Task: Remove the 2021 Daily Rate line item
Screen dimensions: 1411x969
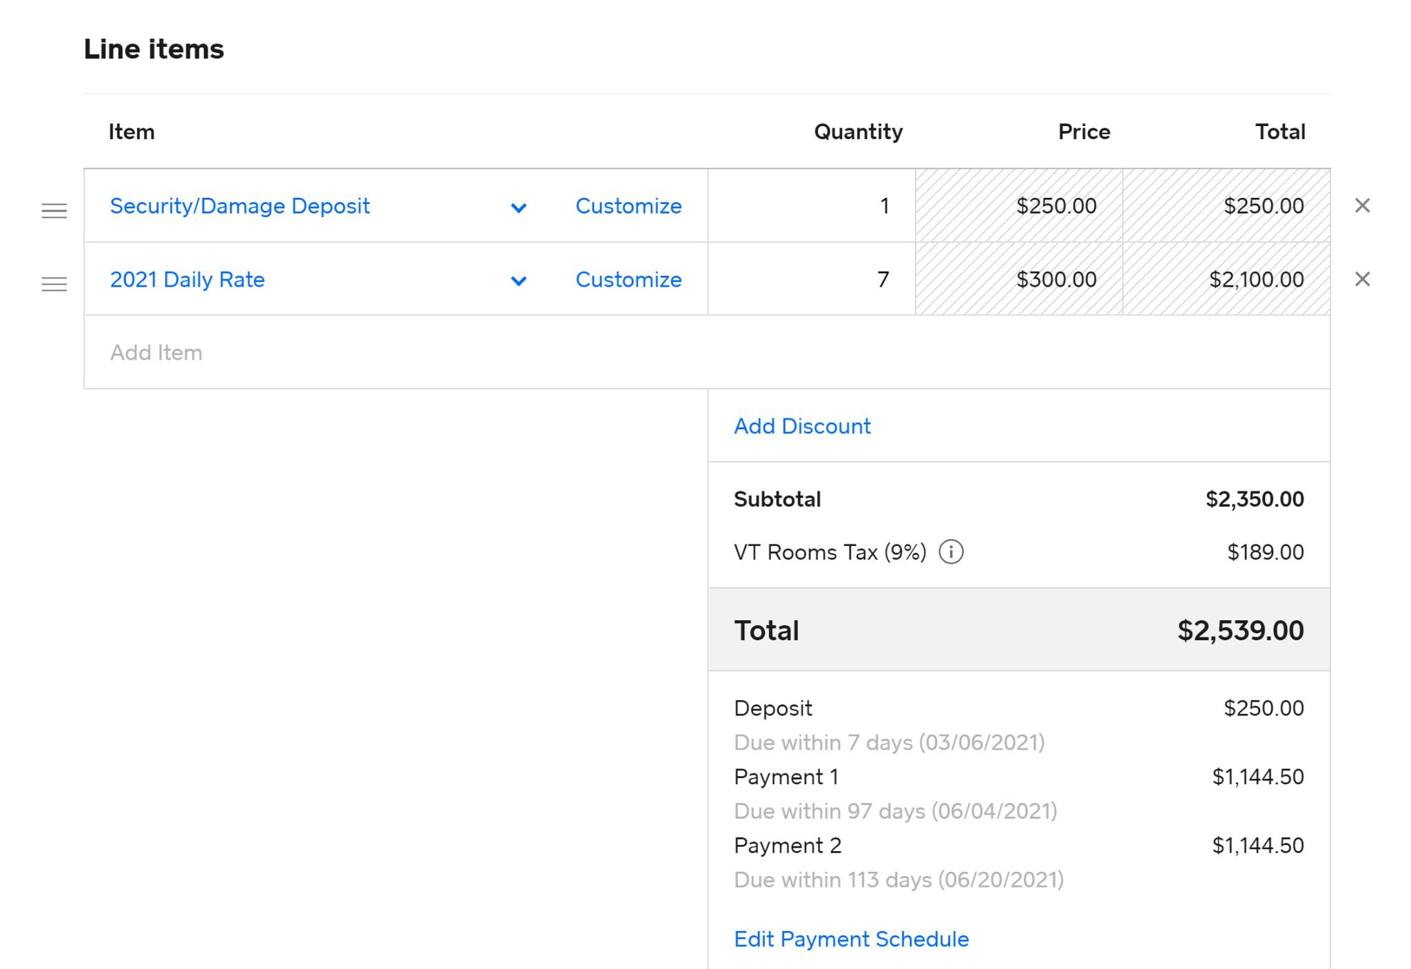Action: (x=1362, y=279)
